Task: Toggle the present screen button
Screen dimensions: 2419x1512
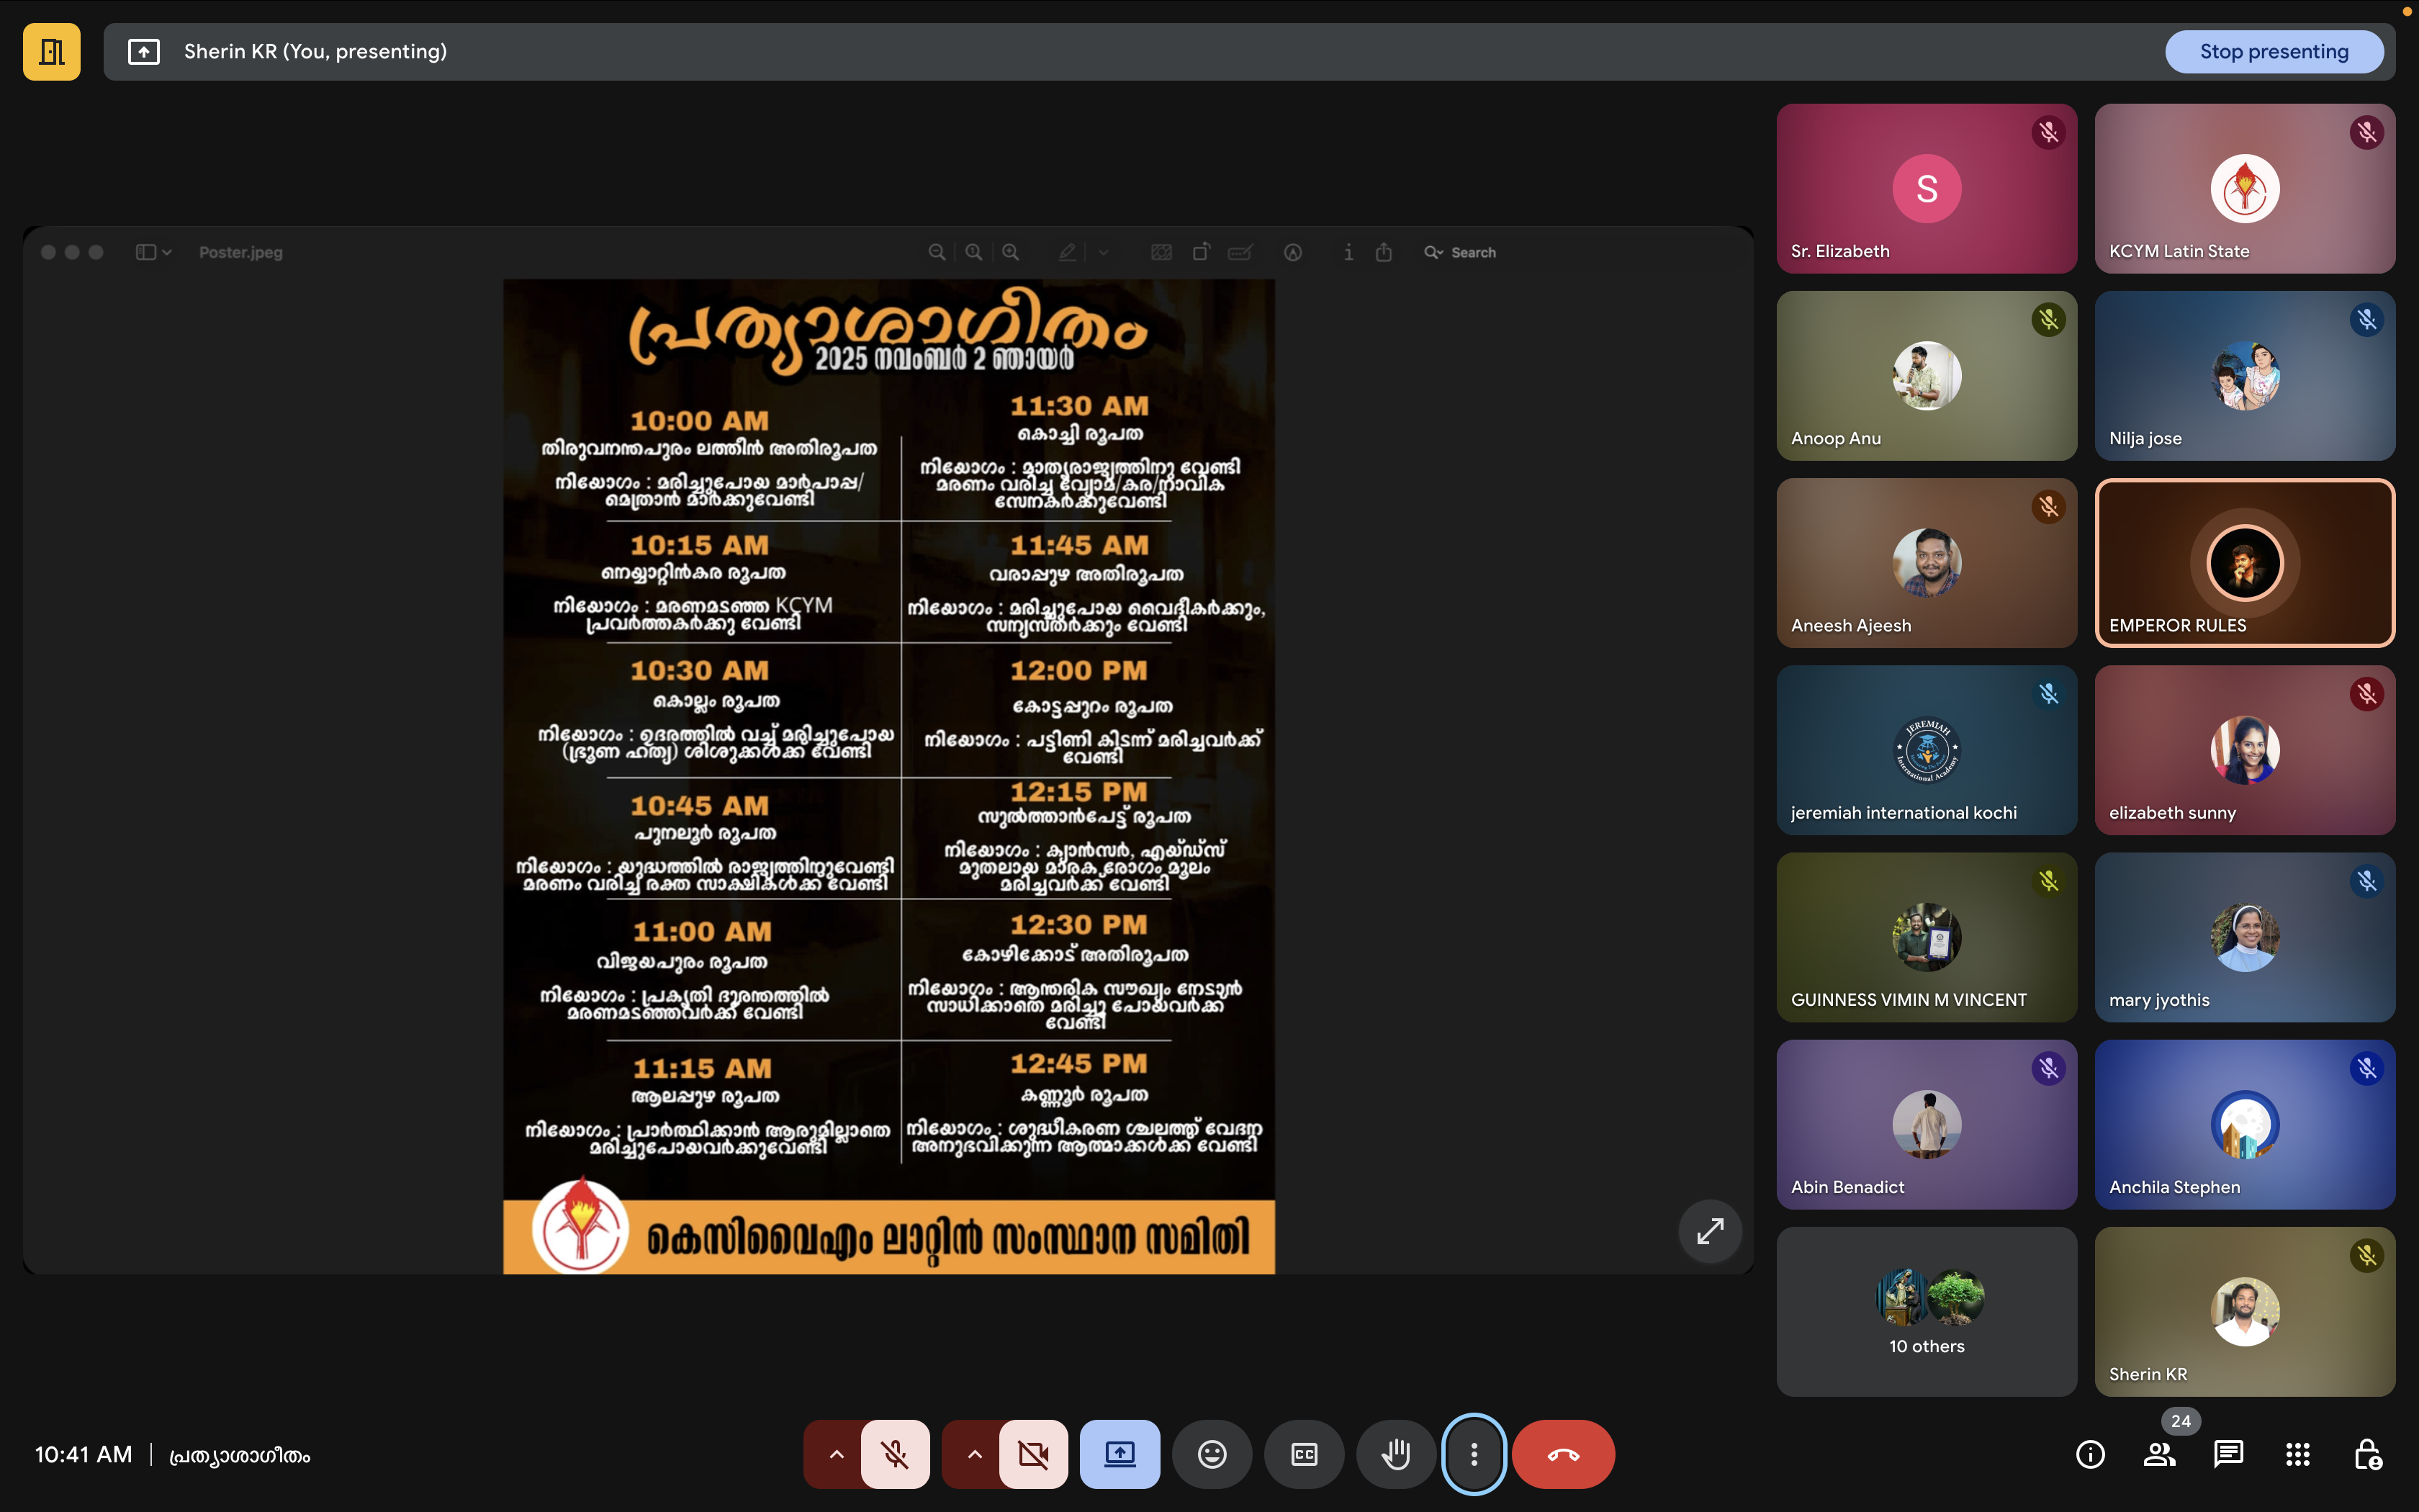Action: coord(1120,1454)
